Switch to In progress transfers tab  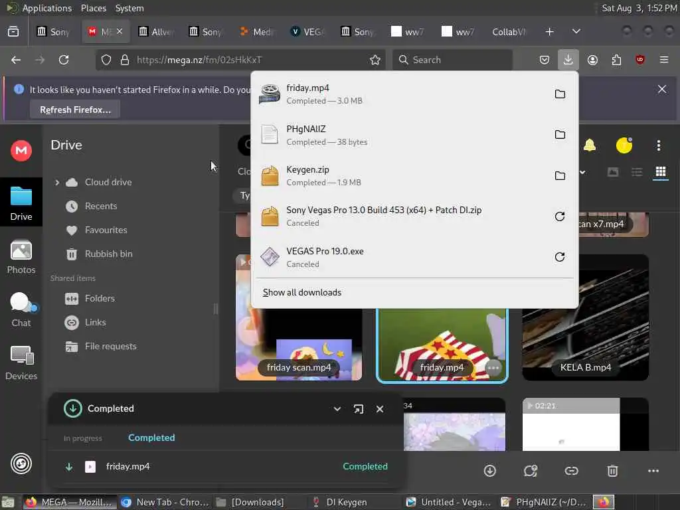point(82,438)
